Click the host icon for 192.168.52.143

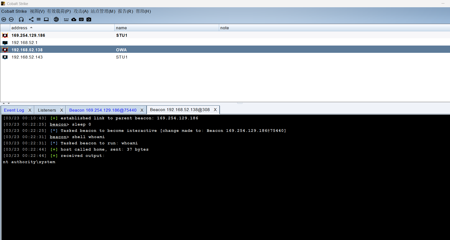click(x=5, y=57)
